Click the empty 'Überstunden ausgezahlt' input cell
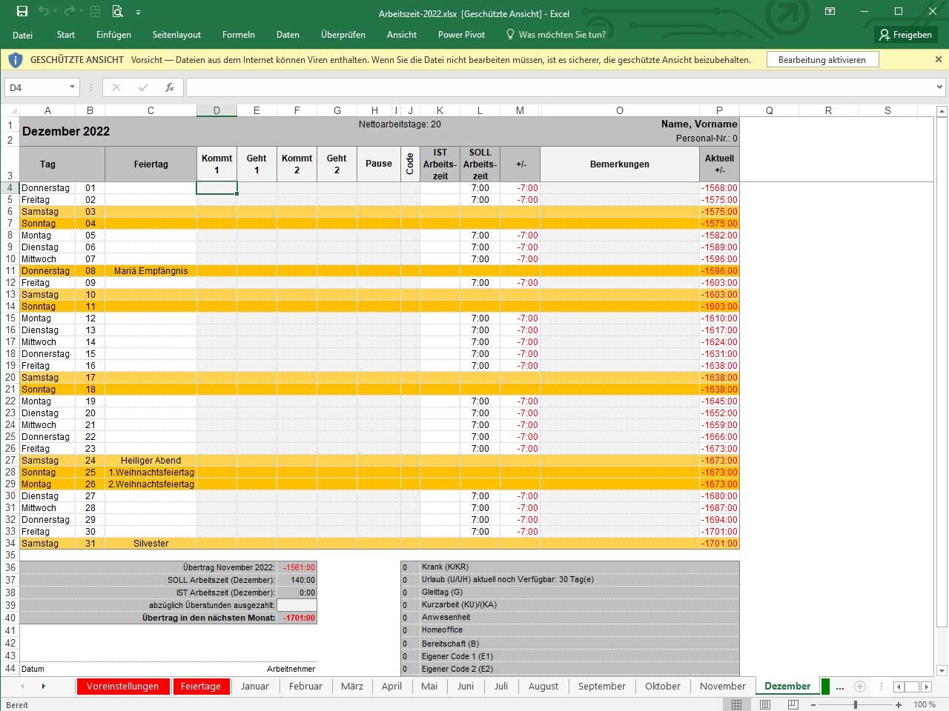 pyautogui.click(x=297, y=605)
